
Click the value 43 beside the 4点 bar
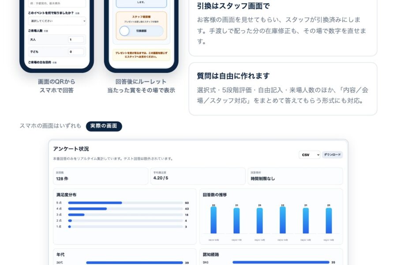[187, 209]
